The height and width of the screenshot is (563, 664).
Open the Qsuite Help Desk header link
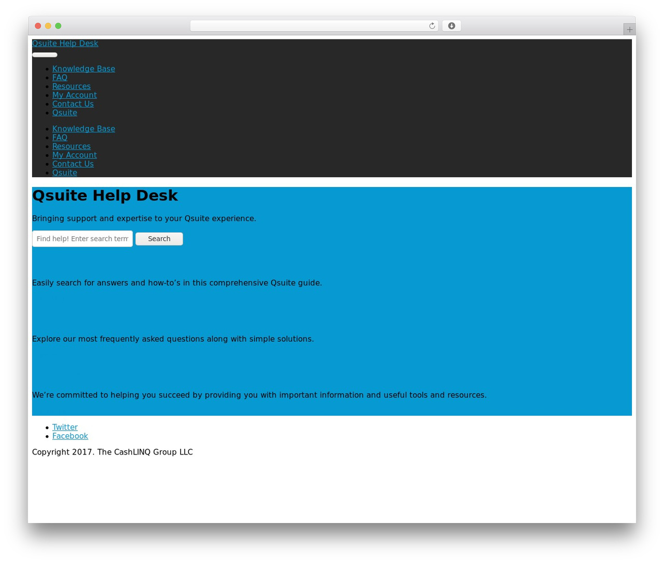(x=65, y=44)
